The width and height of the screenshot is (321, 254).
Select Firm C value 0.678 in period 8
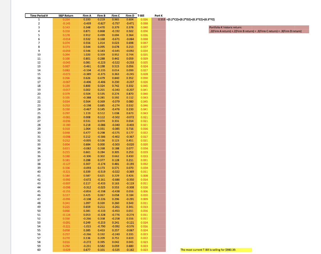click(115, 47)
